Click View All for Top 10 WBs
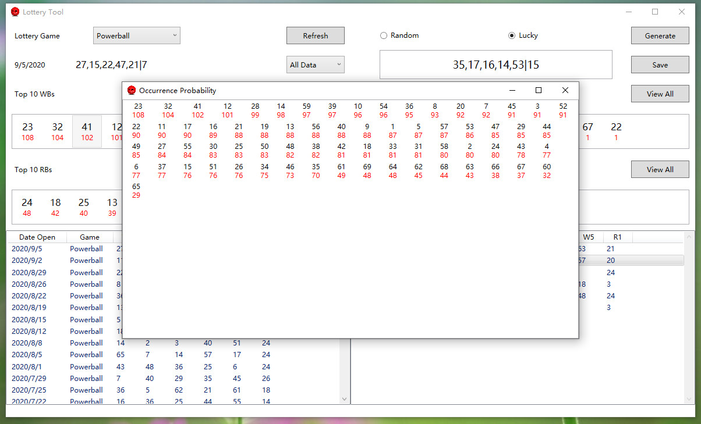701x424 pixels. pyautogui.click(x=660, y=94)
